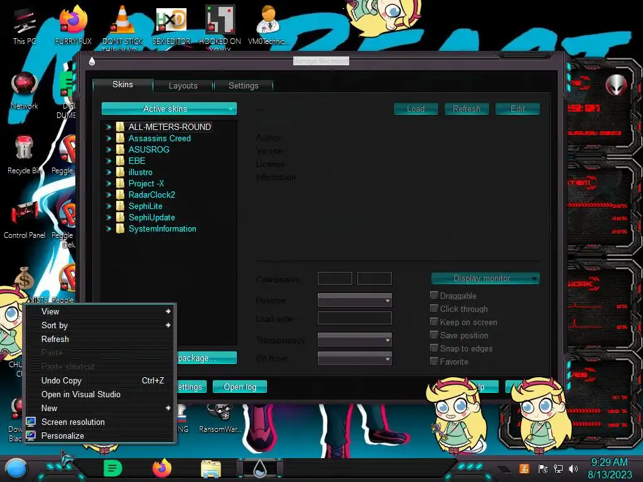
Task: Click the Java update tray icon
Action: tap(524, 468)
